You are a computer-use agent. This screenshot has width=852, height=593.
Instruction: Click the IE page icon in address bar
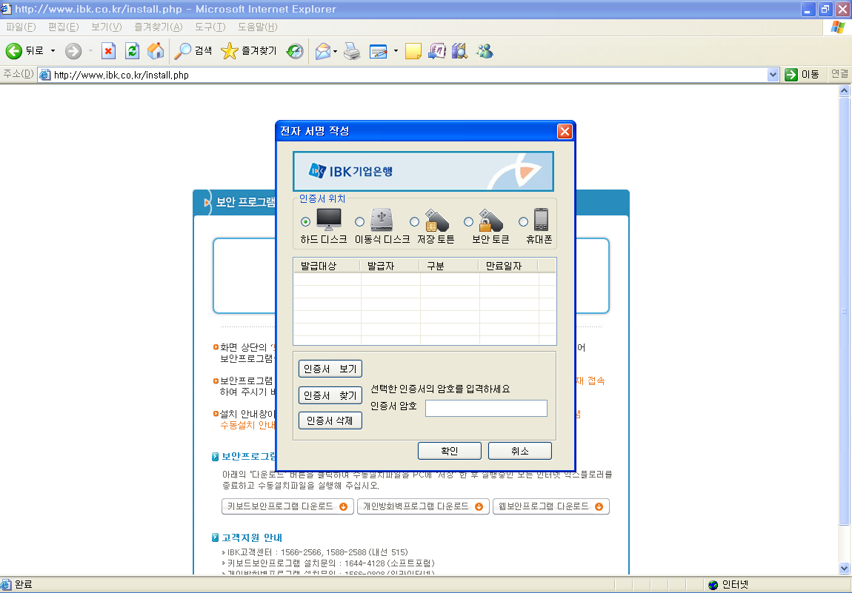44,74
